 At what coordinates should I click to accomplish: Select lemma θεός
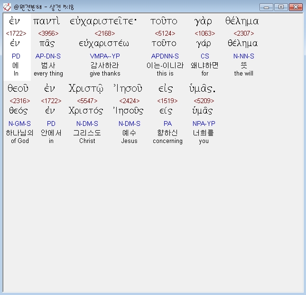(19, 111)
